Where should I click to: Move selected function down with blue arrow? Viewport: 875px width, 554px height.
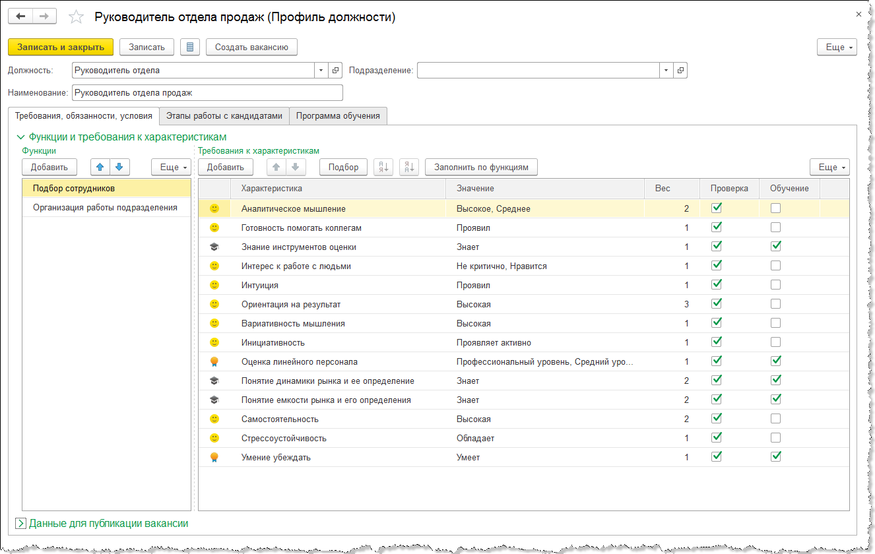coord(121,167)
